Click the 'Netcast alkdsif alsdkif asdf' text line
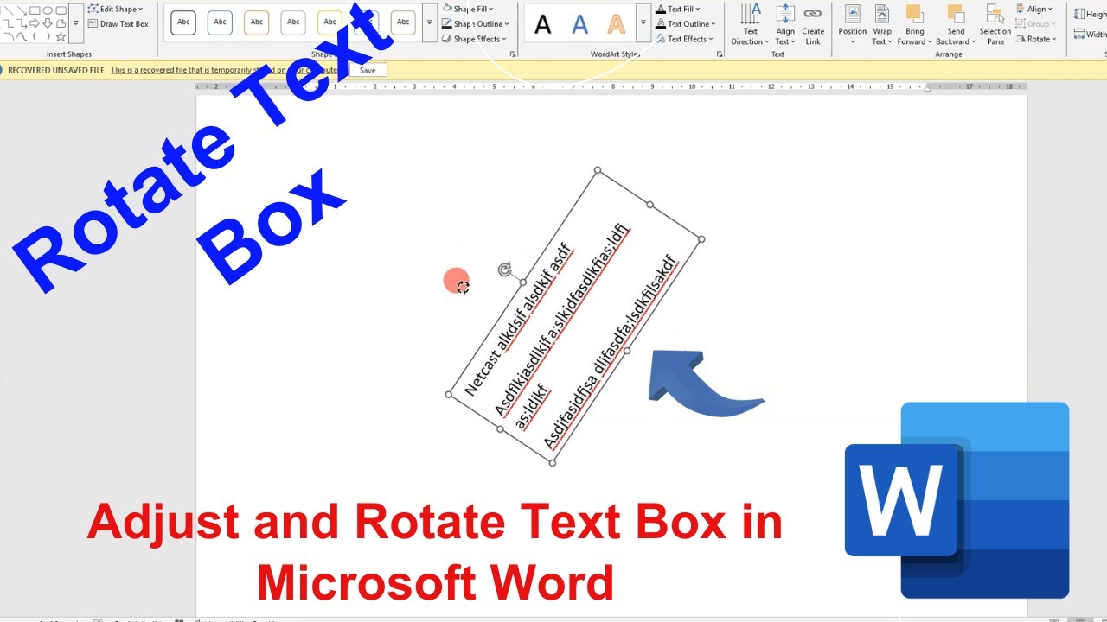Screen dimensions: 1107x622 coord(517,321)
